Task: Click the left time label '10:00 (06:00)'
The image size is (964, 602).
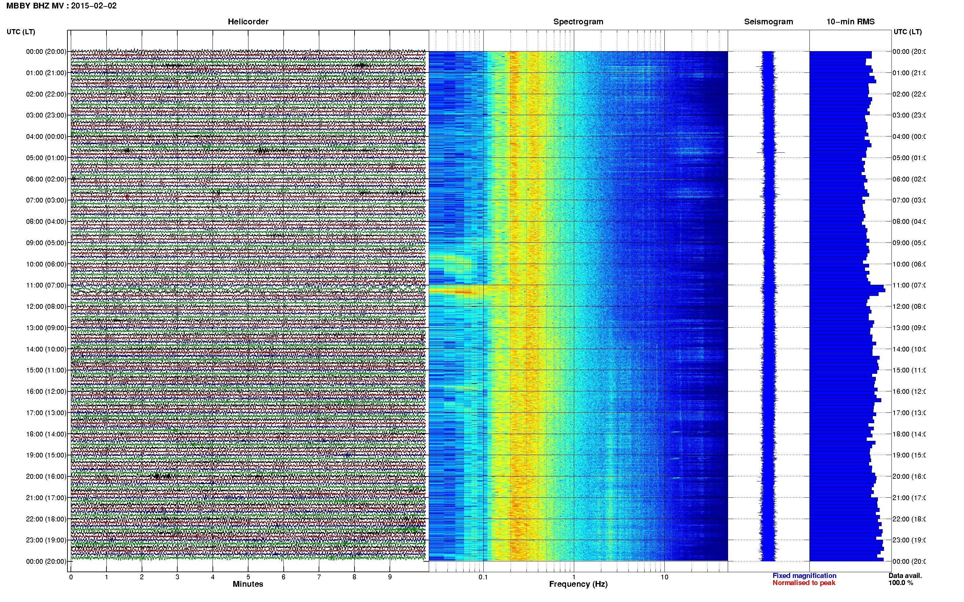Action: tap(46, 264)
